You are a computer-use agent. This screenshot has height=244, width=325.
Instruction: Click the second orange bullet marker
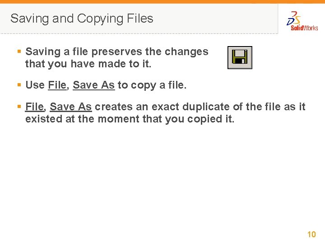pyautogui.click(x=19, y=84)
